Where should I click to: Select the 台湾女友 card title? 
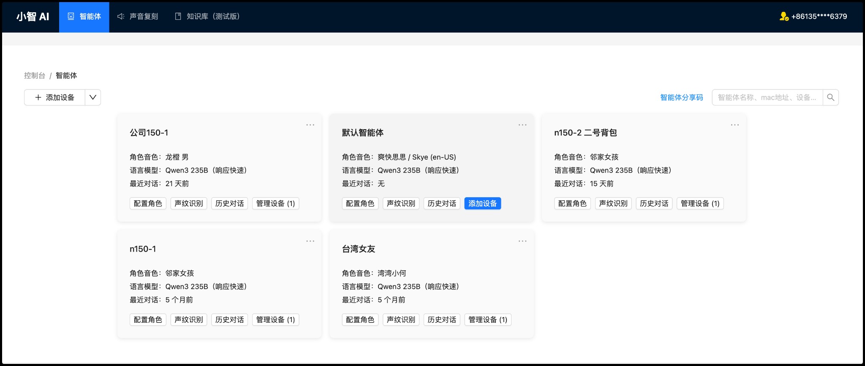coord(359,249)
